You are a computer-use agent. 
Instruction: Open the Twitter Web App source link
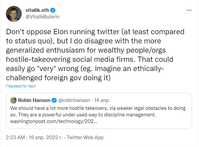[85, 137]
